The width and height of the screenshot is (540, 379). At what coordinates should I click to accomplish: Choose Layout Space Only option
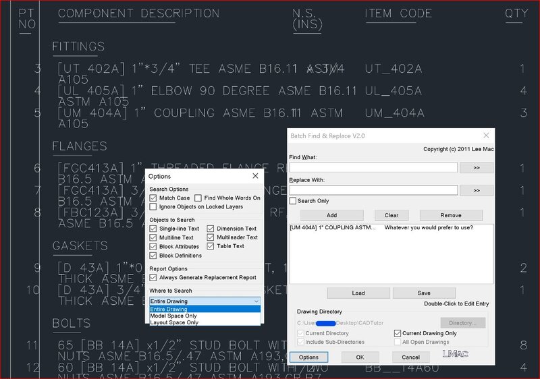coord(205,322)
